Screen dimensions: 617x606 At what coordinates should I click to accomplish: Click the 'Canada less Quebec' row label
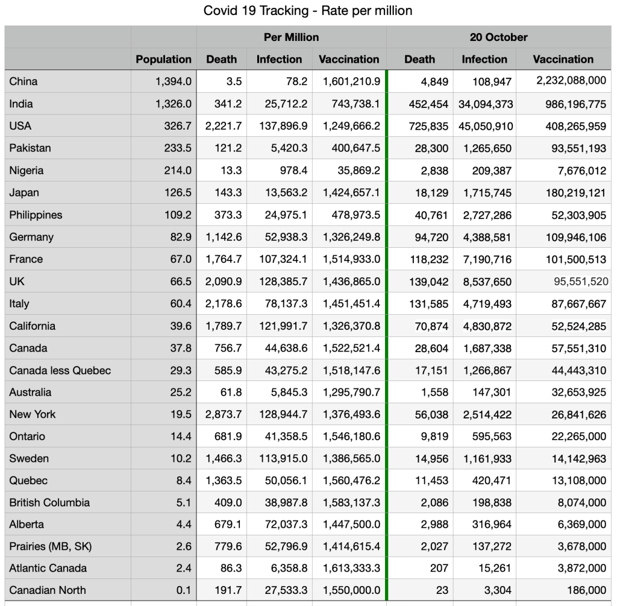tap(60, 370)
